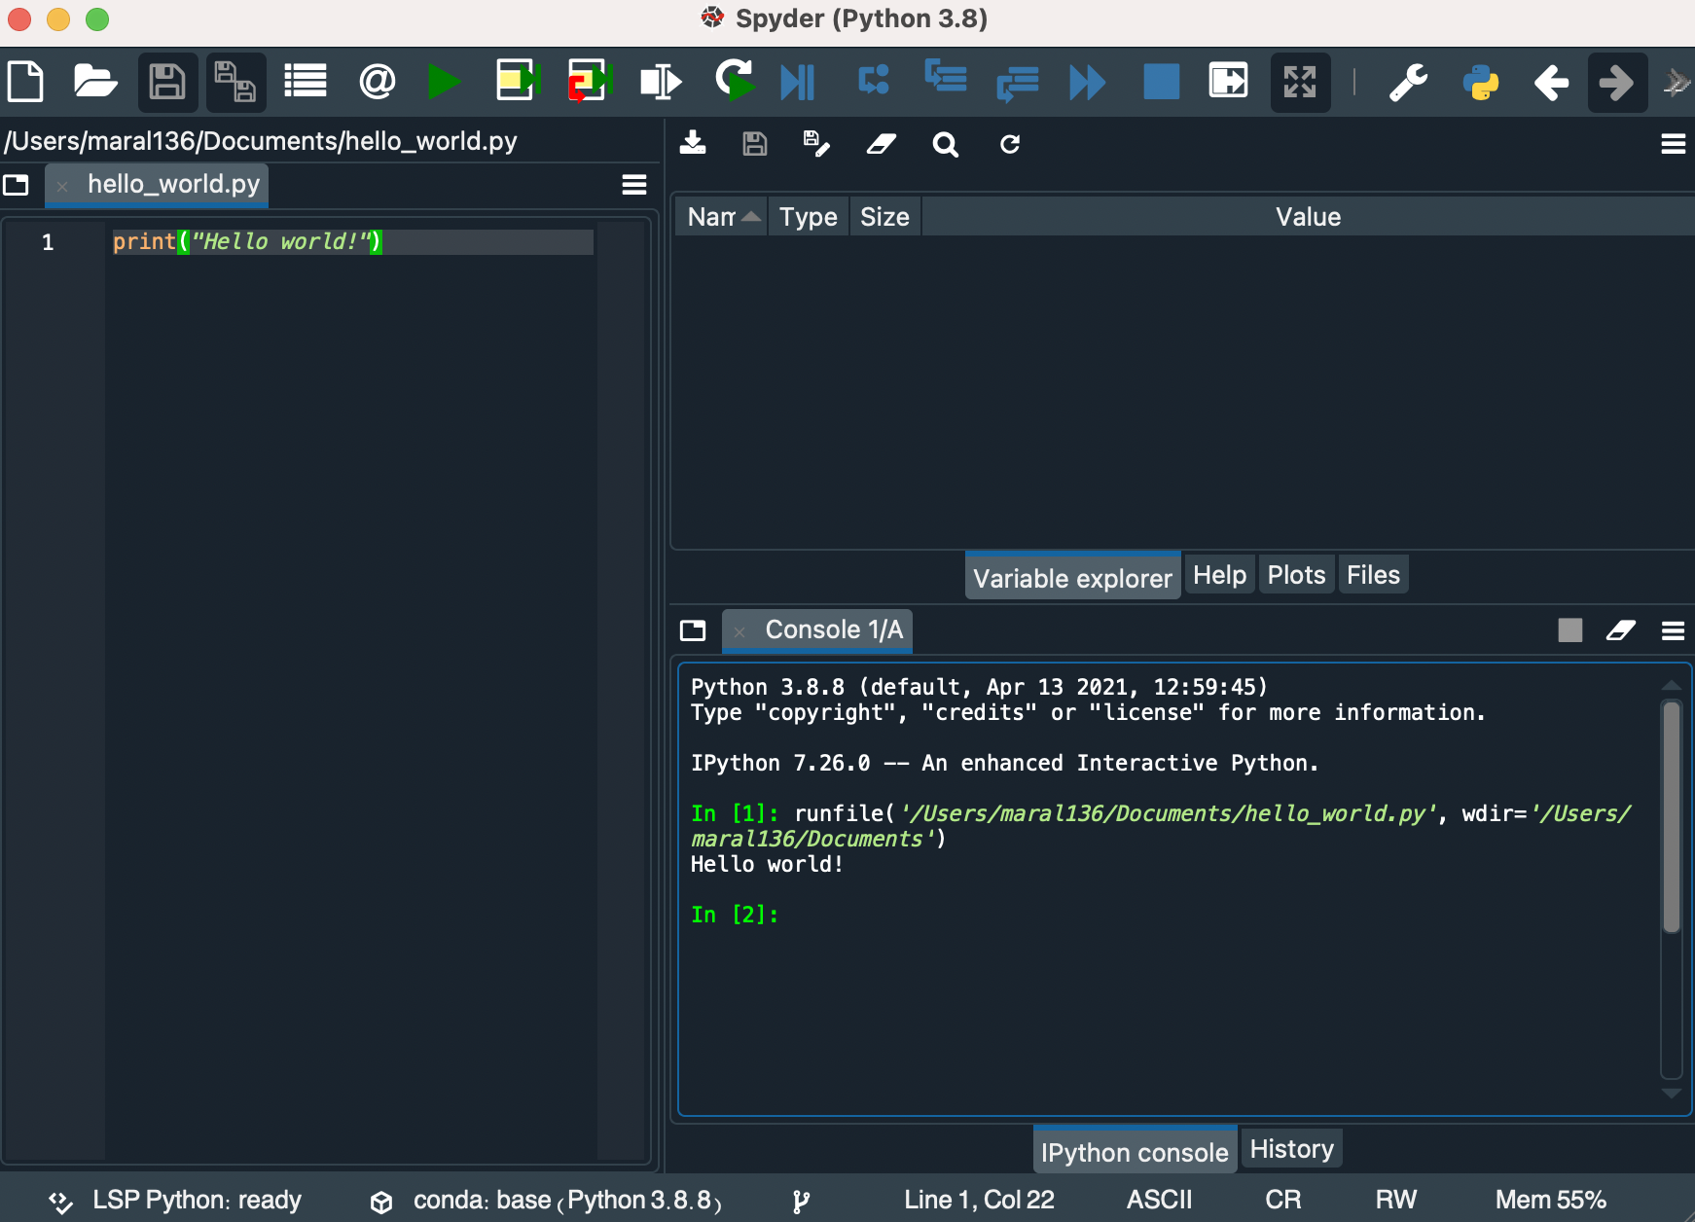Viewport: 1695px width, 1222px height.
Task: Click LSP Python: ready status
Action: [175, 1200]
